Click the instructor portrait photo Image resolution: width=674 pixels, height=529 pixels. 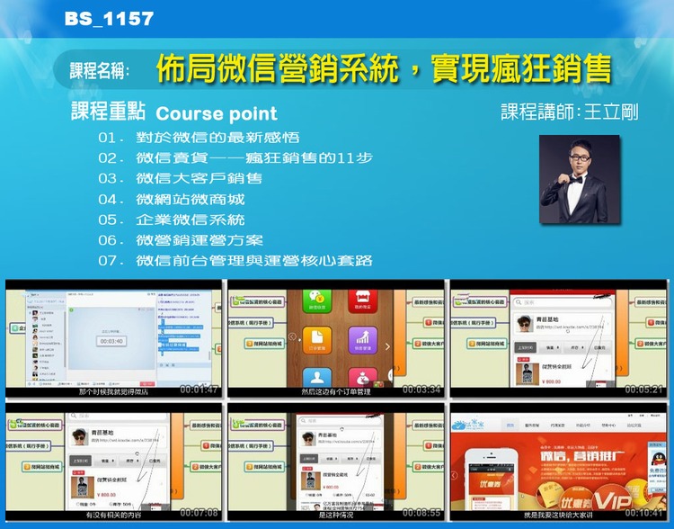click(580, 179)
